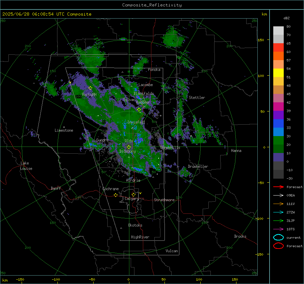Click the green 31JP arrow icon
The width and height of the screenshot is (304, 284).
tap(278, 221)
